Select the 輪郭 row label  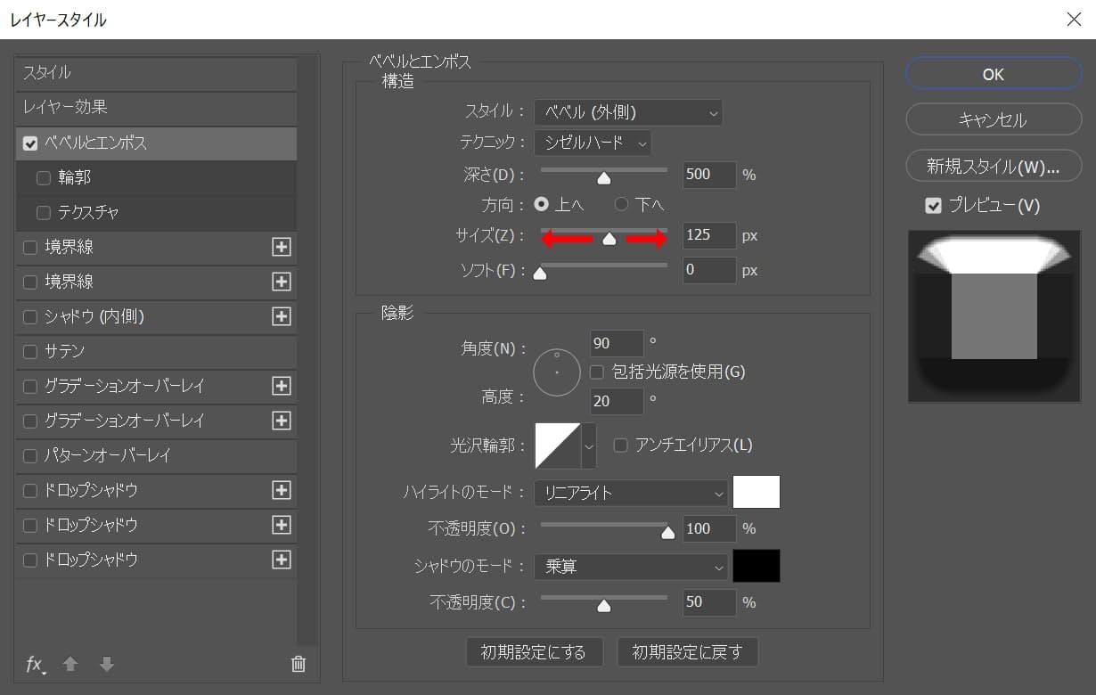[x=74, y=178]
